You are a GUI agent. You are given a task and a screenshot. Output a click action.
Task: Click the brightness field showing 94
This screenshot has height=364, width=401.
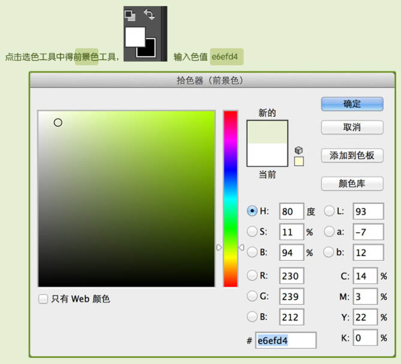point(292,252)
